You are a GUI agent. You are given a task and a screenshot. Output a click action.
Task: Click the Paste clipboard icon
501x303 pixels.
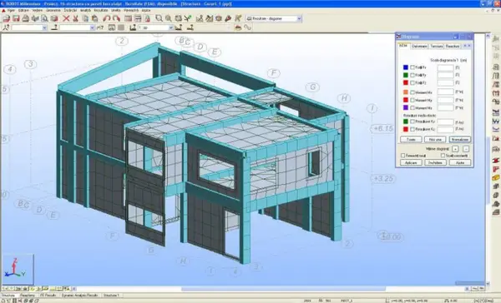point(94,18)
